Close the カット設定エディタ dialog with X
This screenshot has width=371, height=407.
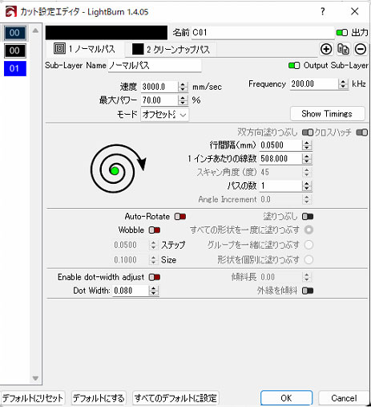coord(355,11)
